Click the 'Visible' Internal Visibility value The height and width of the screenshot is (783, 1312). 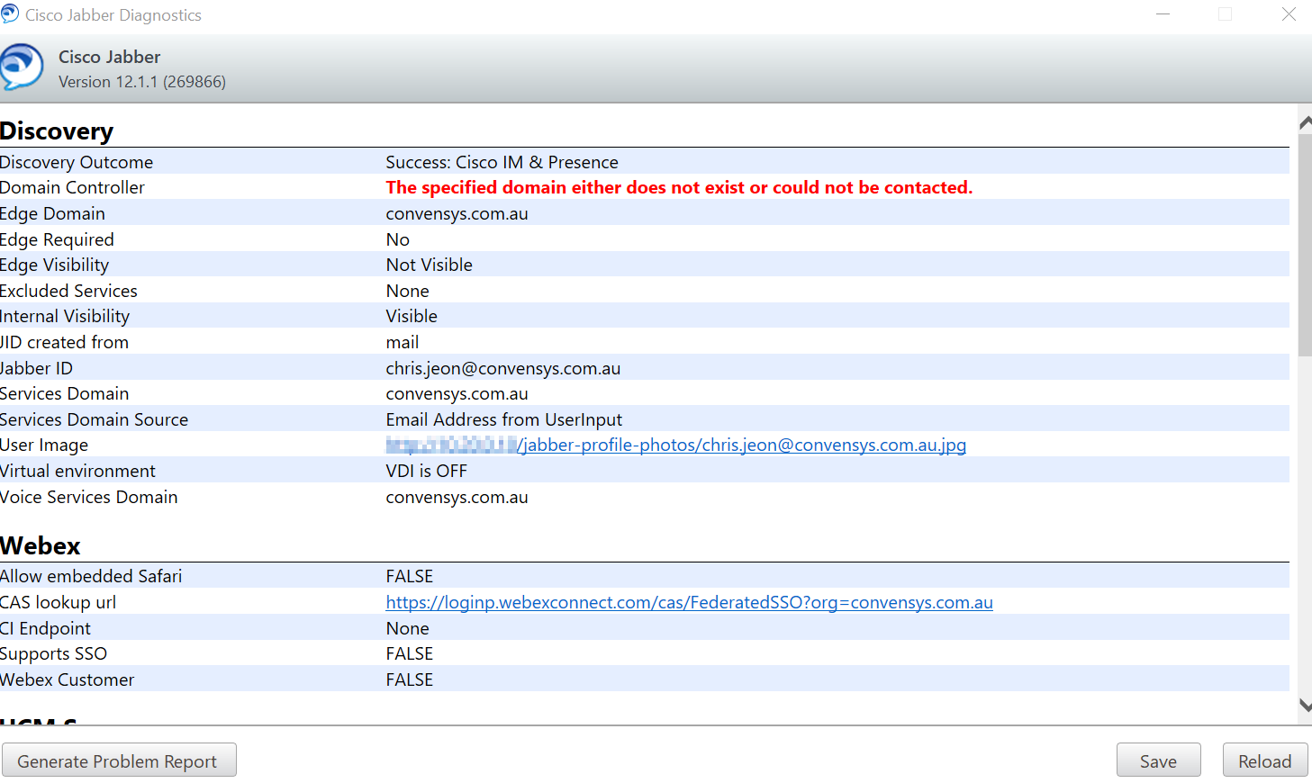(x=412, y=316)
